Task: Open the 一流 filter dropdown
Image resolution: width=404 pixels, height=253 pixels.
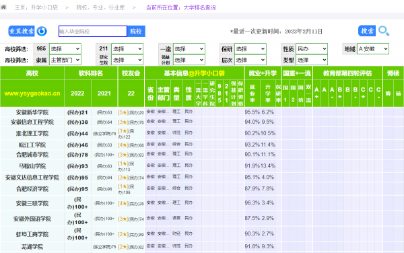Action: (x=189, y=48)
